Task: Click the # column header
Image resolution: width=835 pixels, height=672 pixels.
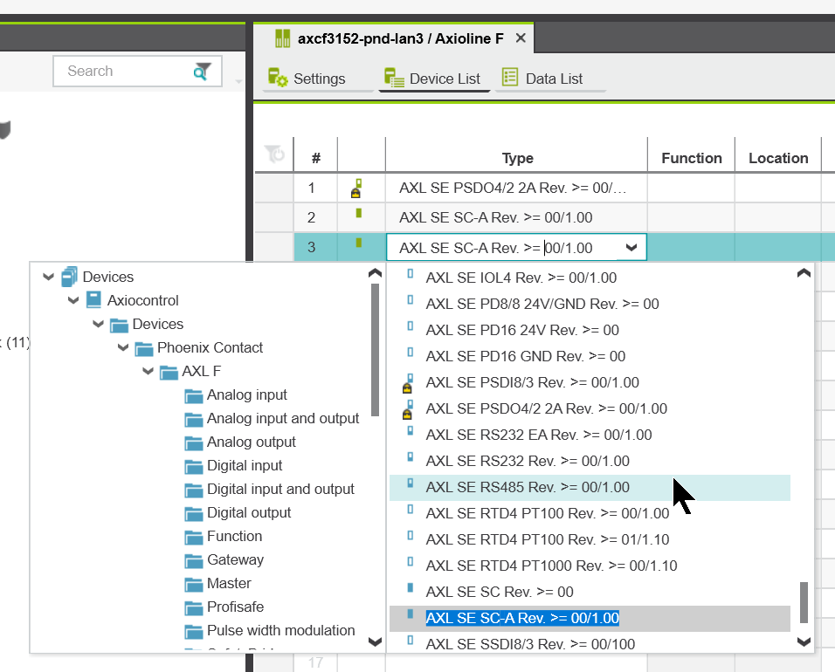Action: (316, 158)
